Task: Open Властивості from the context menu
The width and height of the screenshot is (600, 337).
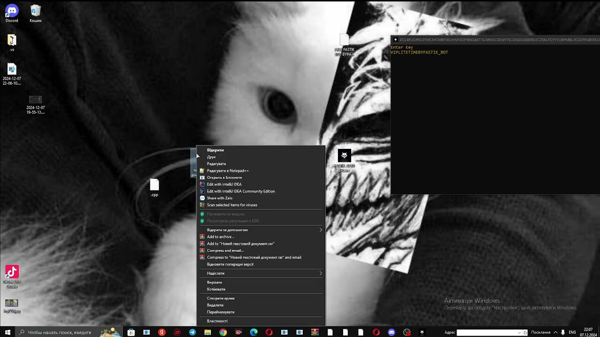Action: click(x=261, y=321)
